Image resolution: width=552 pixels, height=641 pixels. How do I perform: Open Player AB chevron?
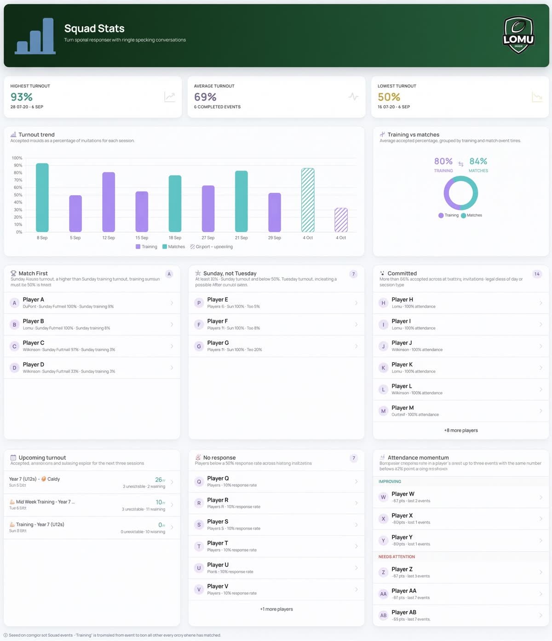pos(541,616)
